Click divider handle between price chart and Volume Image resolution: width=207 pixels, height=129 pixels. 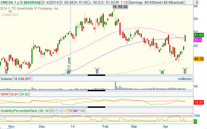(96, 75)
